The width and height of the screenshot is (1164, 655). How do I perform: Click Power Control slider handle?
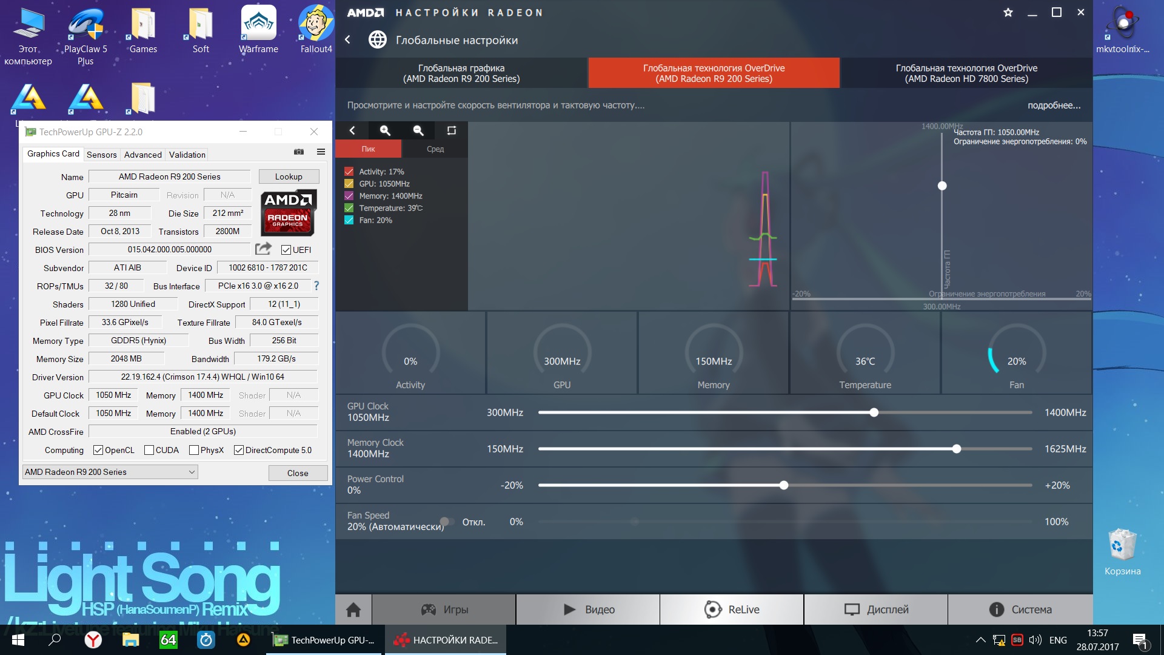coord(784,485)
